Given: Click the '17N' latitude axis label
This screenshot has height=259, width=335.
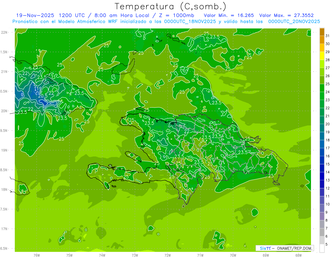Looking at the screenshot, I should pos(4,229).
